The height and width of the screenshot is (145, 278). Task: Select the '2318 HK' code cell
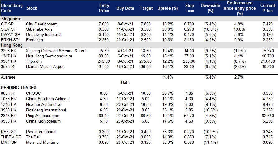pyautogui.click(x=9, y=116)
